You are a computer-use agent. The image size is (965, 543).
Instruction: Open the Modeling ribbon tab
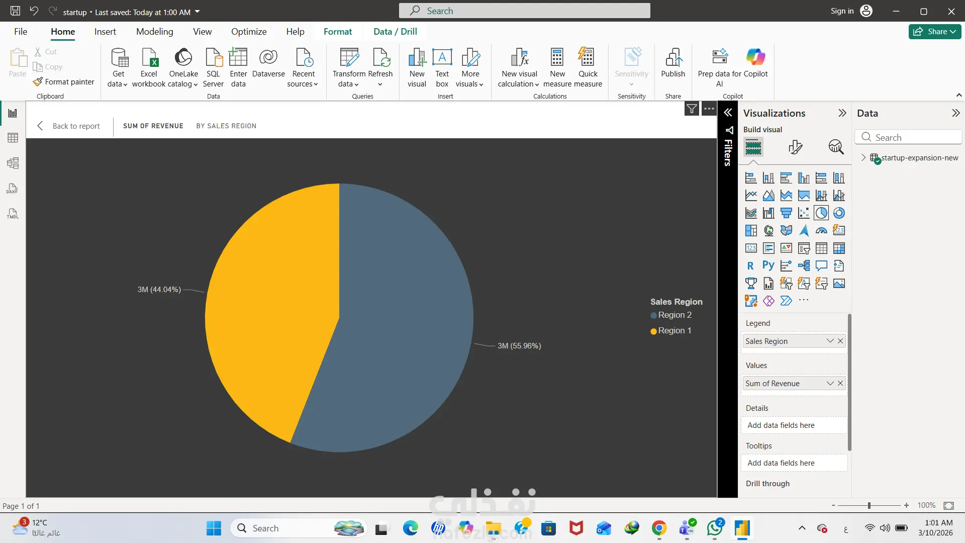(154, 32)
